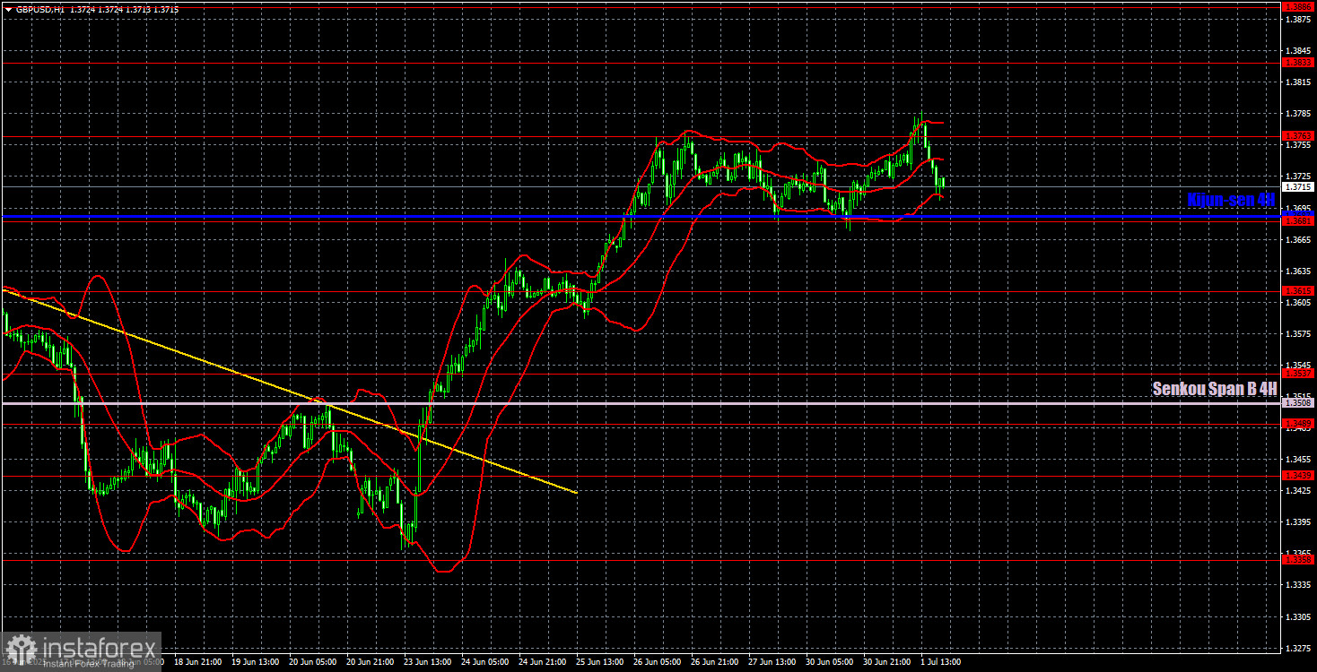Click the 1.3605 price scale value
The width and height of the screenshot is (1317, 672).
1298,302
